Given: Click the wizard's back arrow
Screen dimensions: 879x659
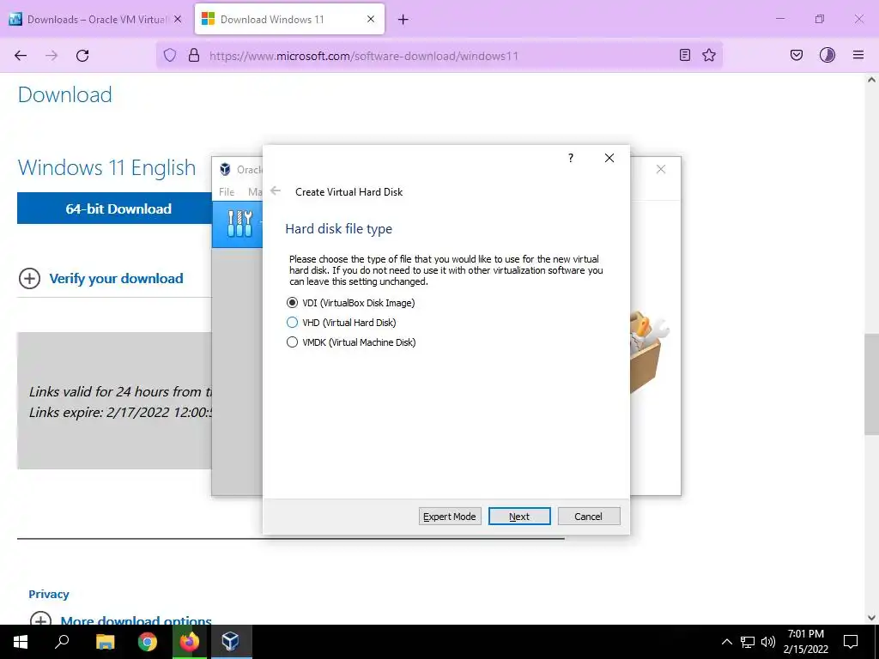Looking at the screenshot, I should (x=276, y=191).
